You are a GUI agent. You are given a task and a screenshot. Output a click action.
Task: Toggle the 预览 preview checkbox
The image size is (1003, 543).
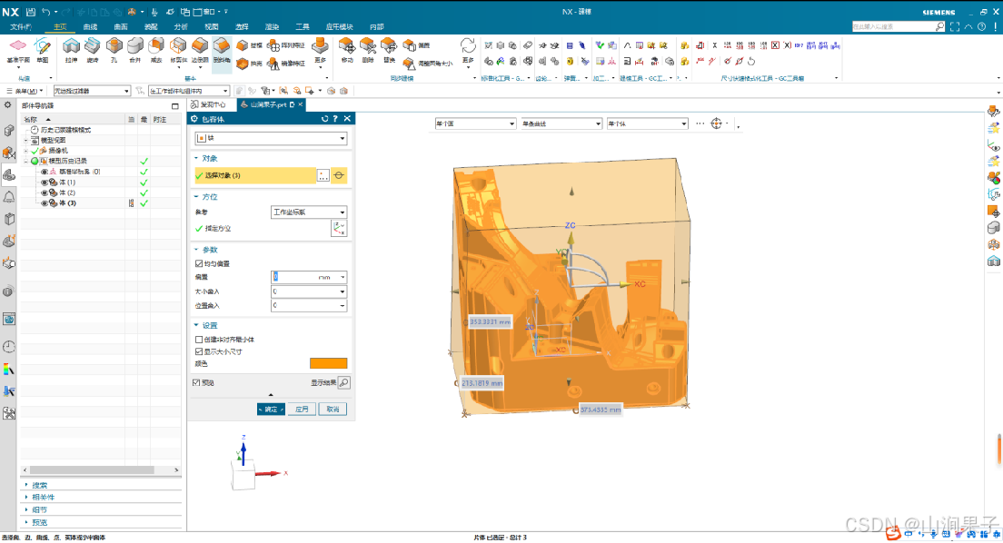[x=195, y=382]
